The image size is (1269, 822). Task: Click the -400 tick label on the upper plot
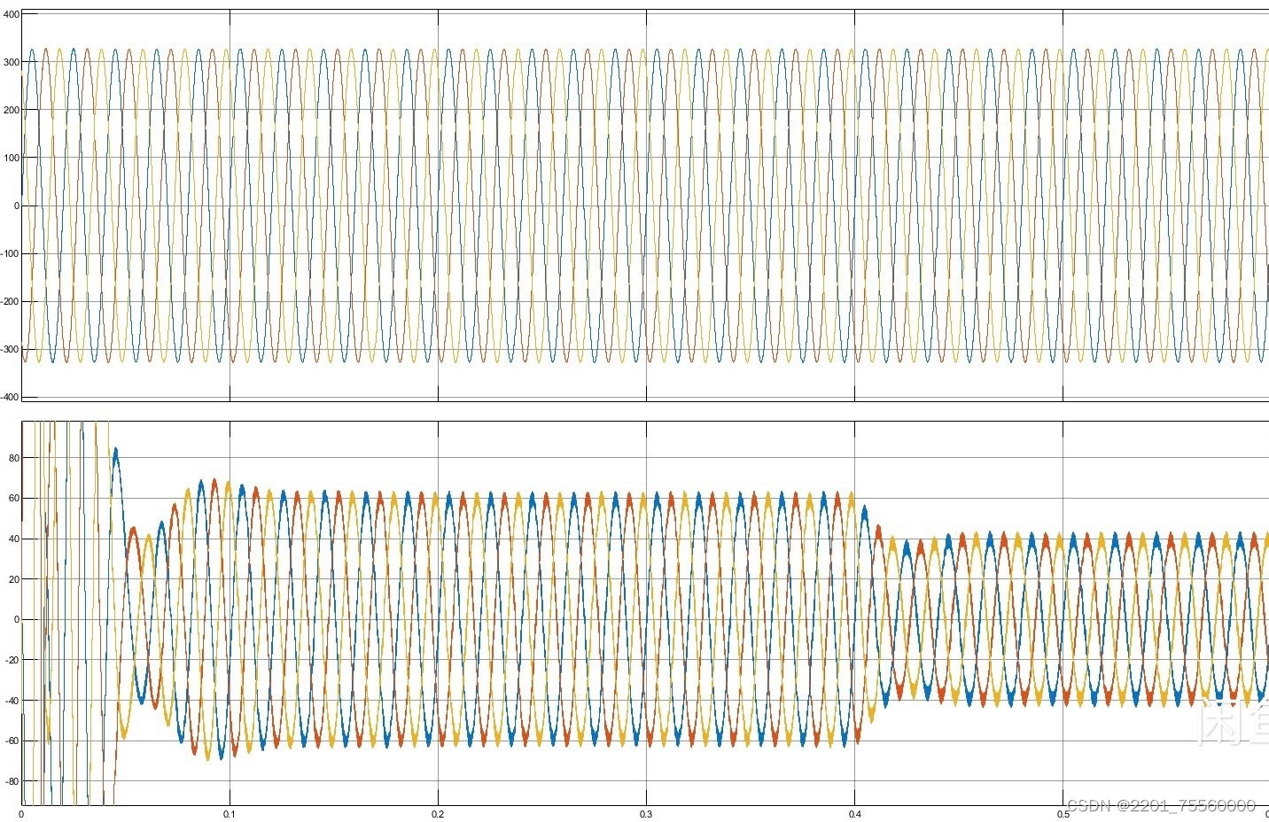tap(8, 398)
